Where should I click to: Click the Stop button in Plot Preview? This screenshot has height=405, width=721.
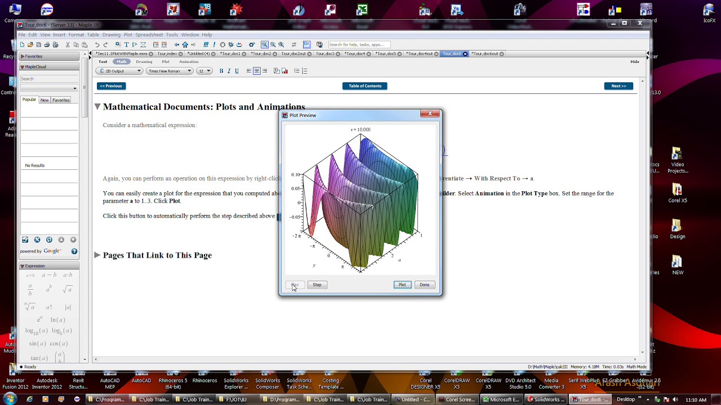point(317,285)
